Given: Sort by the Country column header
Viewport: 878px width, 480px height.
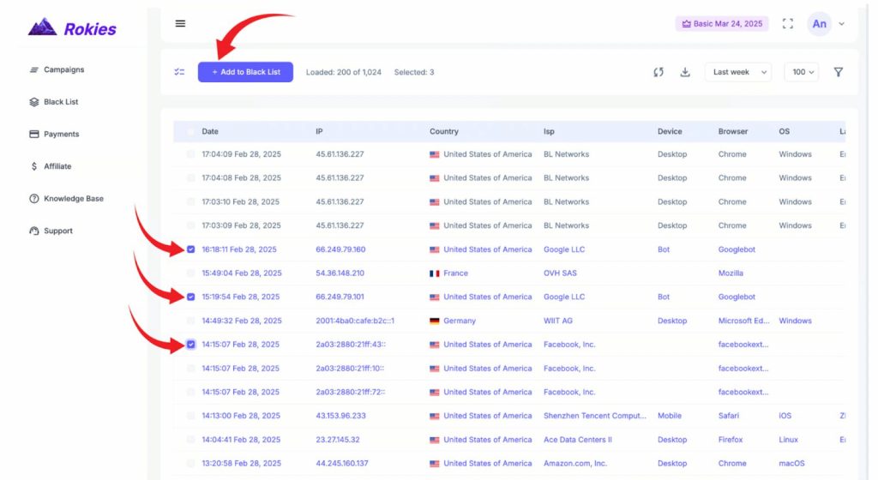Looking at the screenshot, I should click(x=444, y=131).
